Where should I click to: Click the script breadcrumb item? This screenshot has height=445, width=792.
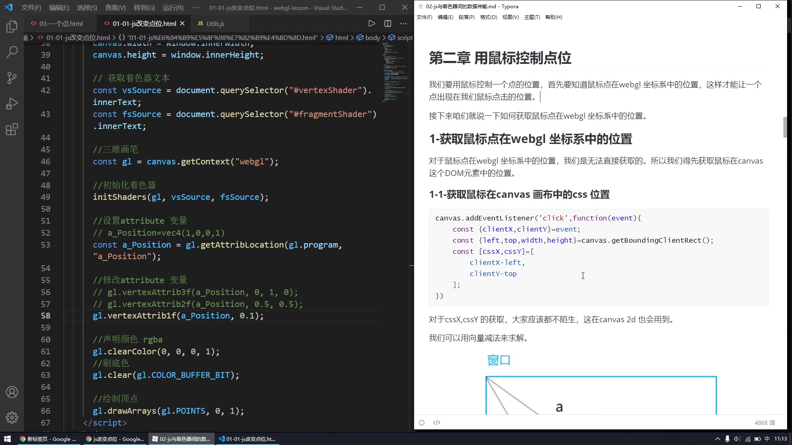(405, 37)
